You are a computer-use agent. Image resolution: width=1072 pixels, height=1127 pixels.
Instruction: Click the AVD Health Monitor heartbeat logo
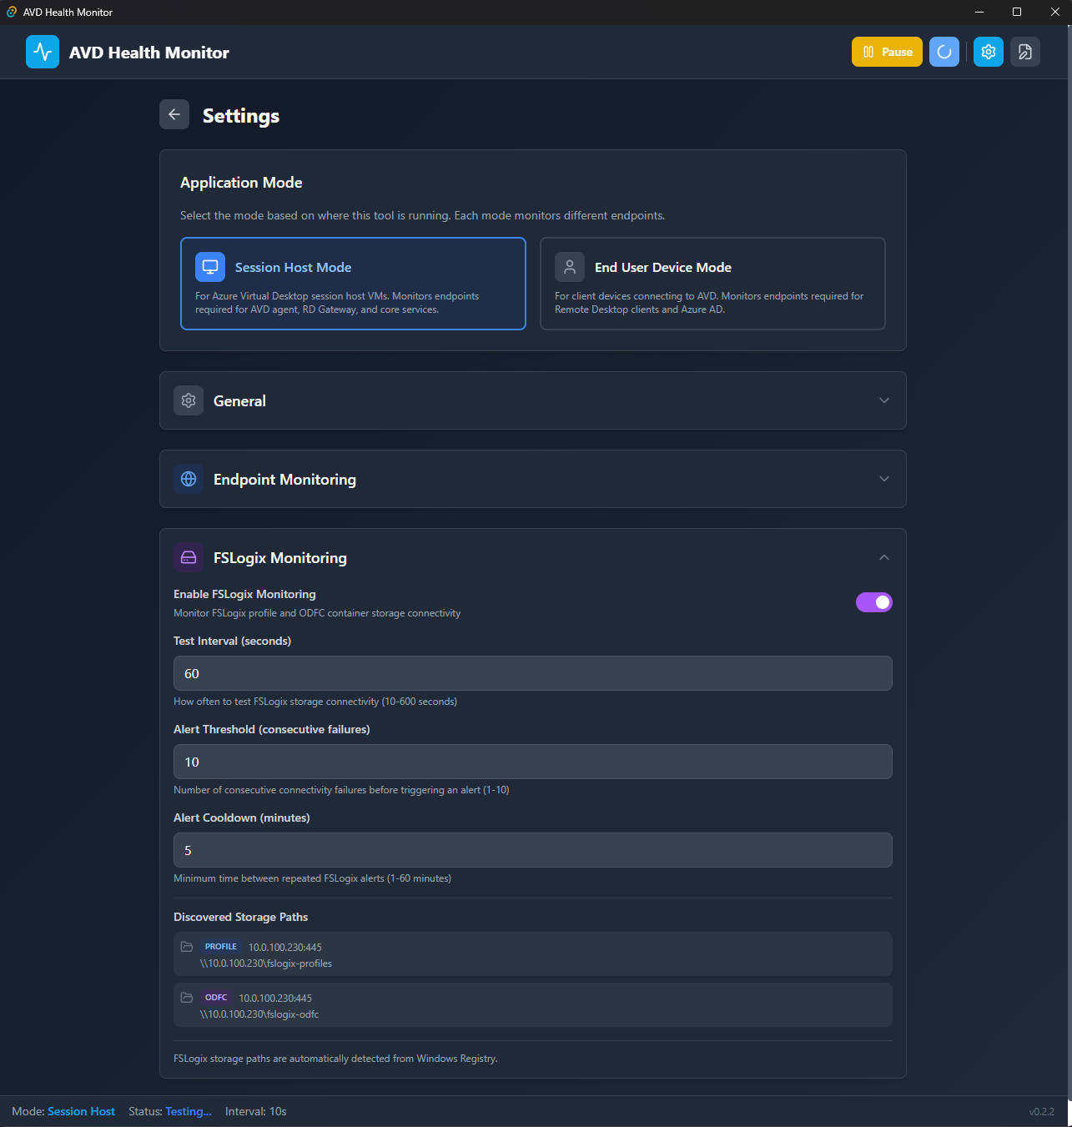pos(42,51)
